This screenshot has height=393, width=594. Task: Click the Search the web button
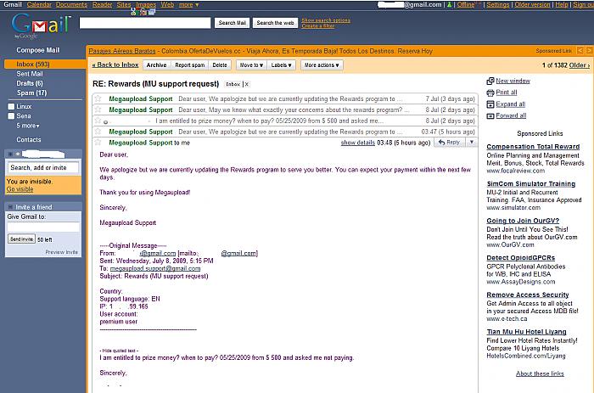(x=275, y=23)
